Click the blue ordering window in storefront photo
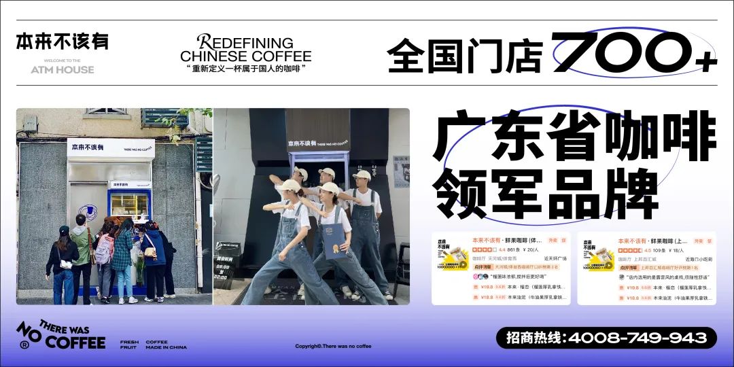734x367 pixels. [x=130, y=204]
